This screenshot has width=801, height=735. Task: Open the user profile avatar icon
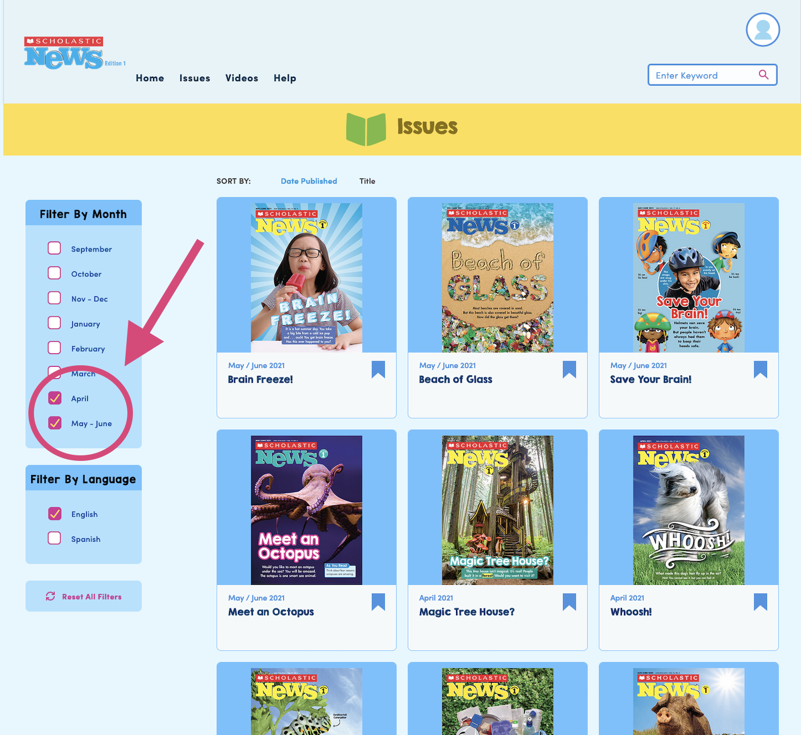pyautogui.click(x=763, y=29)
